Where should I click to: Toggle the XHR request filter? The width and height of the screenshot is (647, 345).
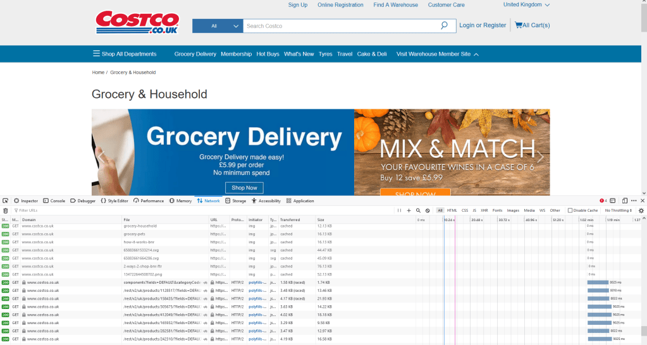tap(484, 210)
